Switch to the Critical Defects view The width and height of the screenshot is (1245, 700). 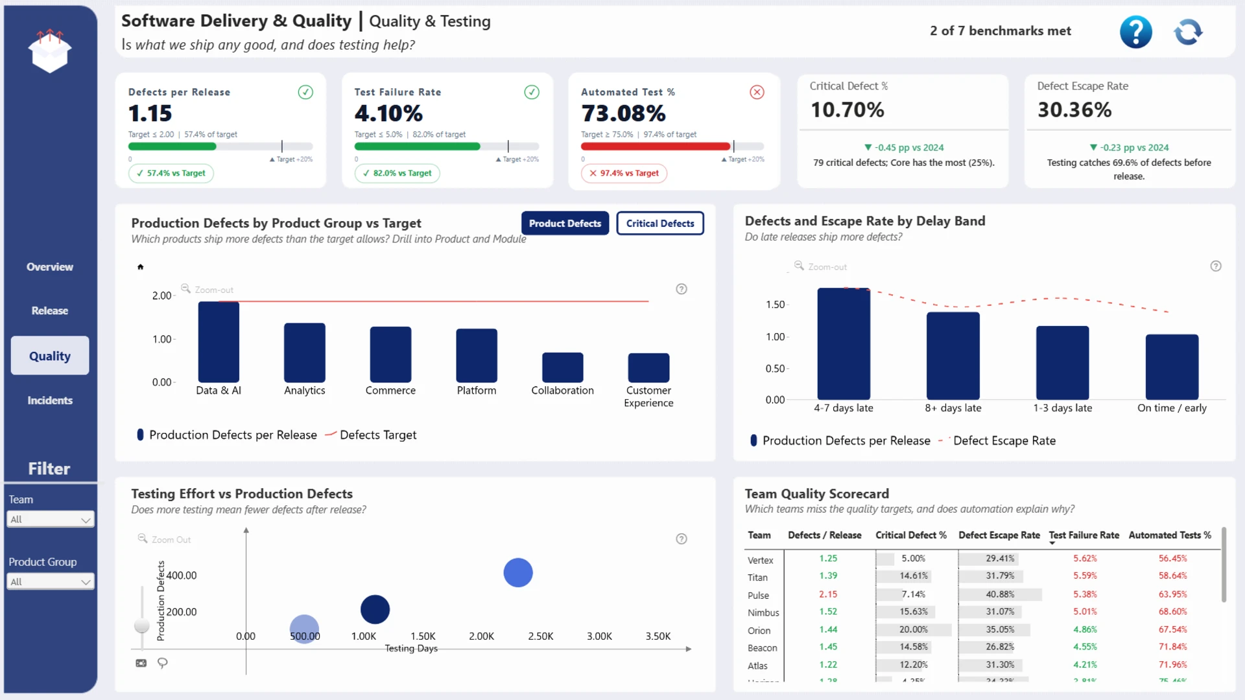660,224
